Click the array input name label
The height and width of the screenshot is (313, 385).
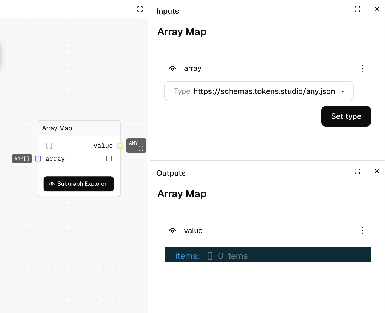192,68
